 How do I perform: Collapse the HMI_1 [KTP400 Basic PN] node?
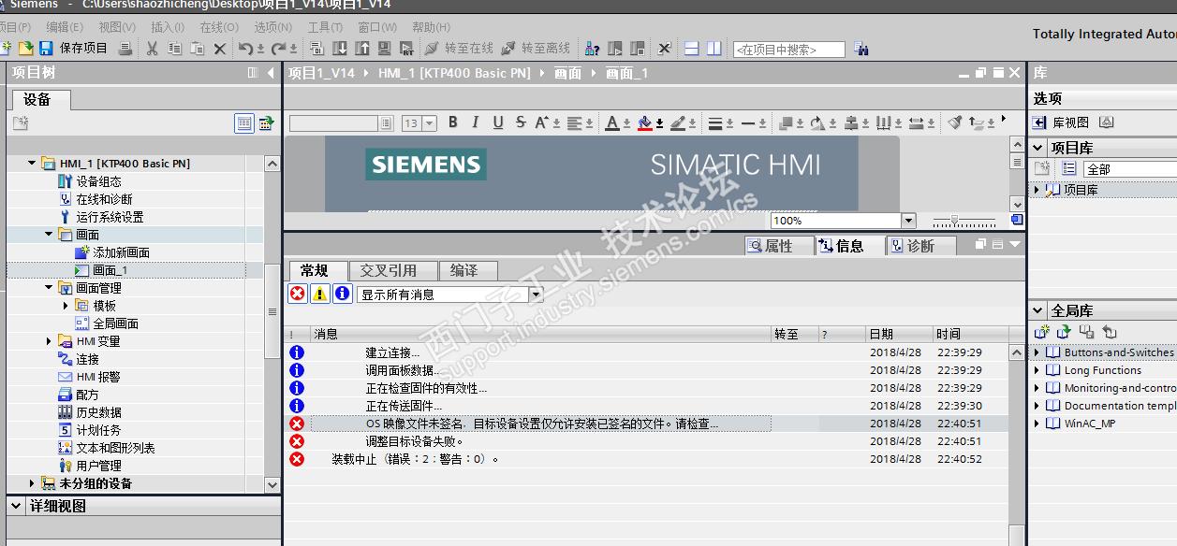click(x=33, y=164)
